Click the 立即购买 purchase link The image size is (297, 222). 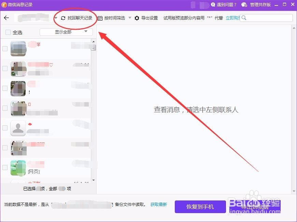coord(233,18)
